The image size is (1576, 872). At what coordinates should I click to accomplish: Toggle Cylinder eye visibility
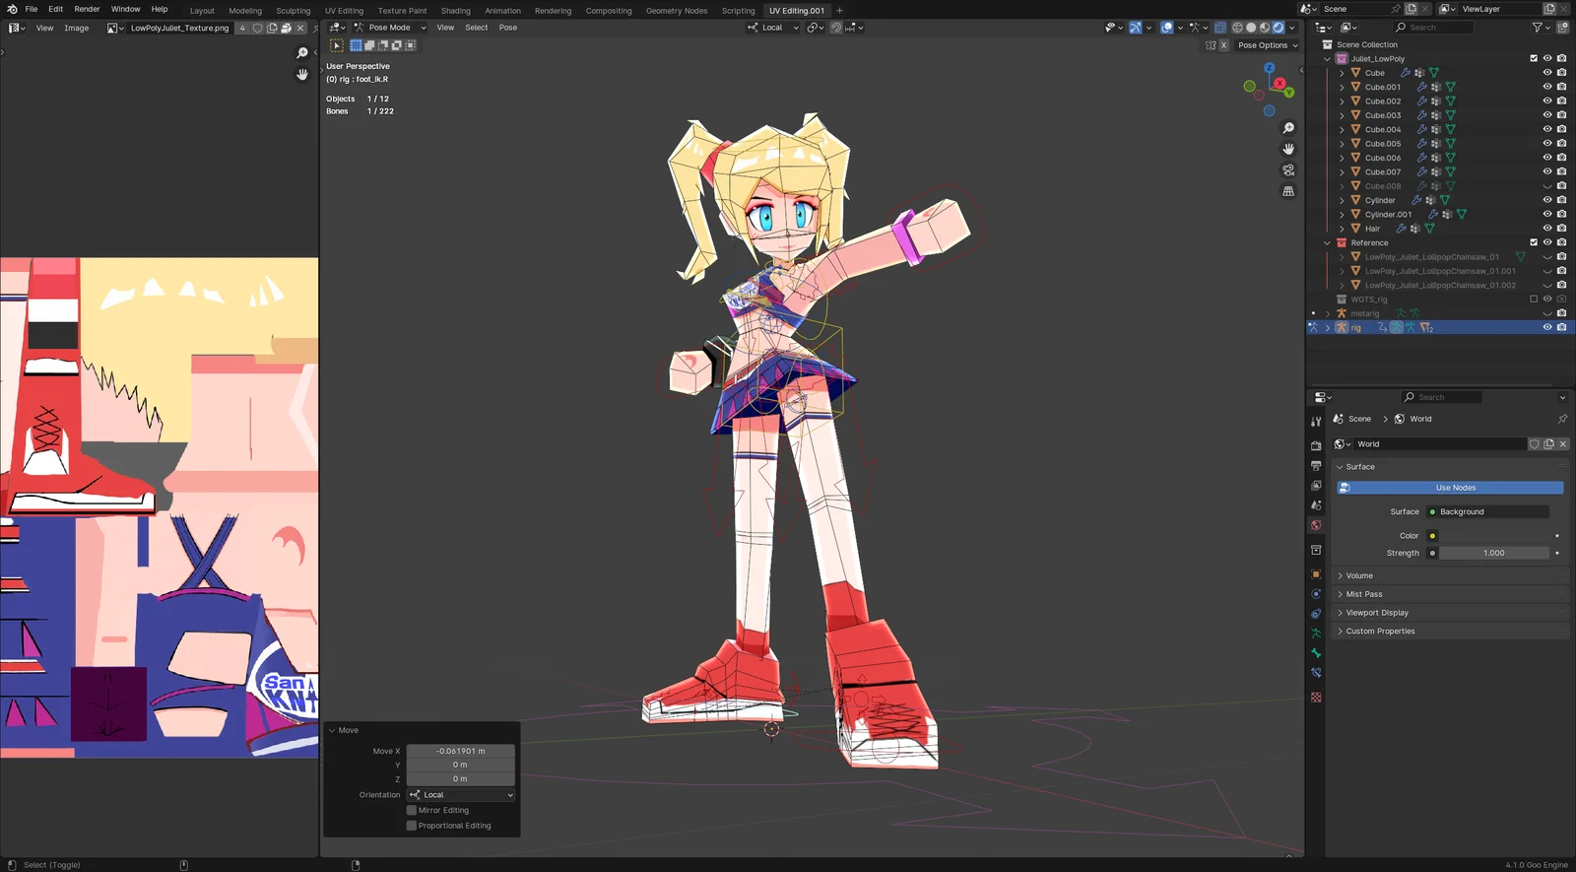click(x=1547, y=200)
